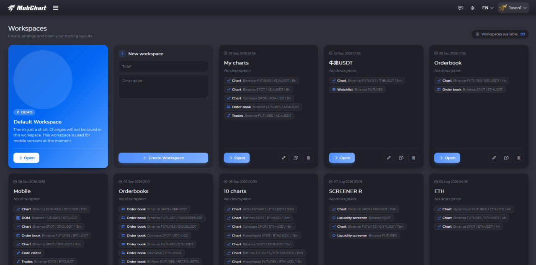Open the hamburger menu next to MobChart

(x=56, y=8)
